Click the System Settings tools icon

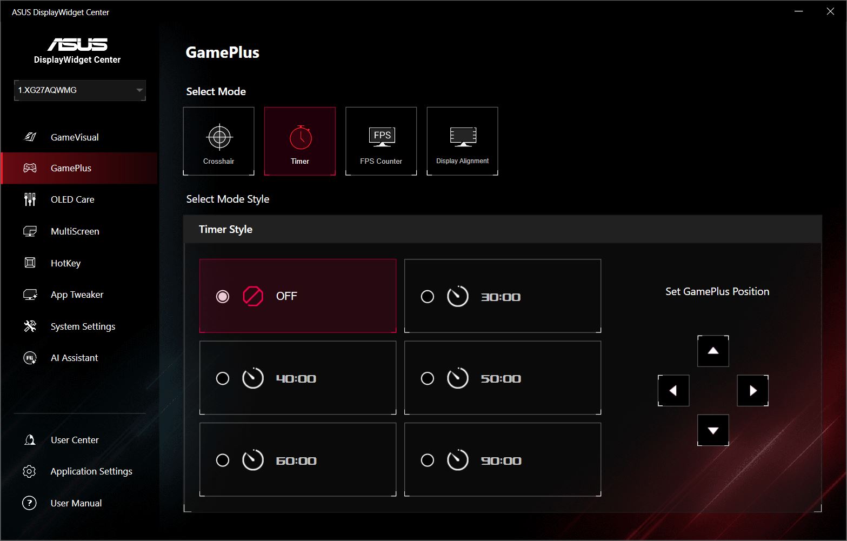(x=30, y=326)
